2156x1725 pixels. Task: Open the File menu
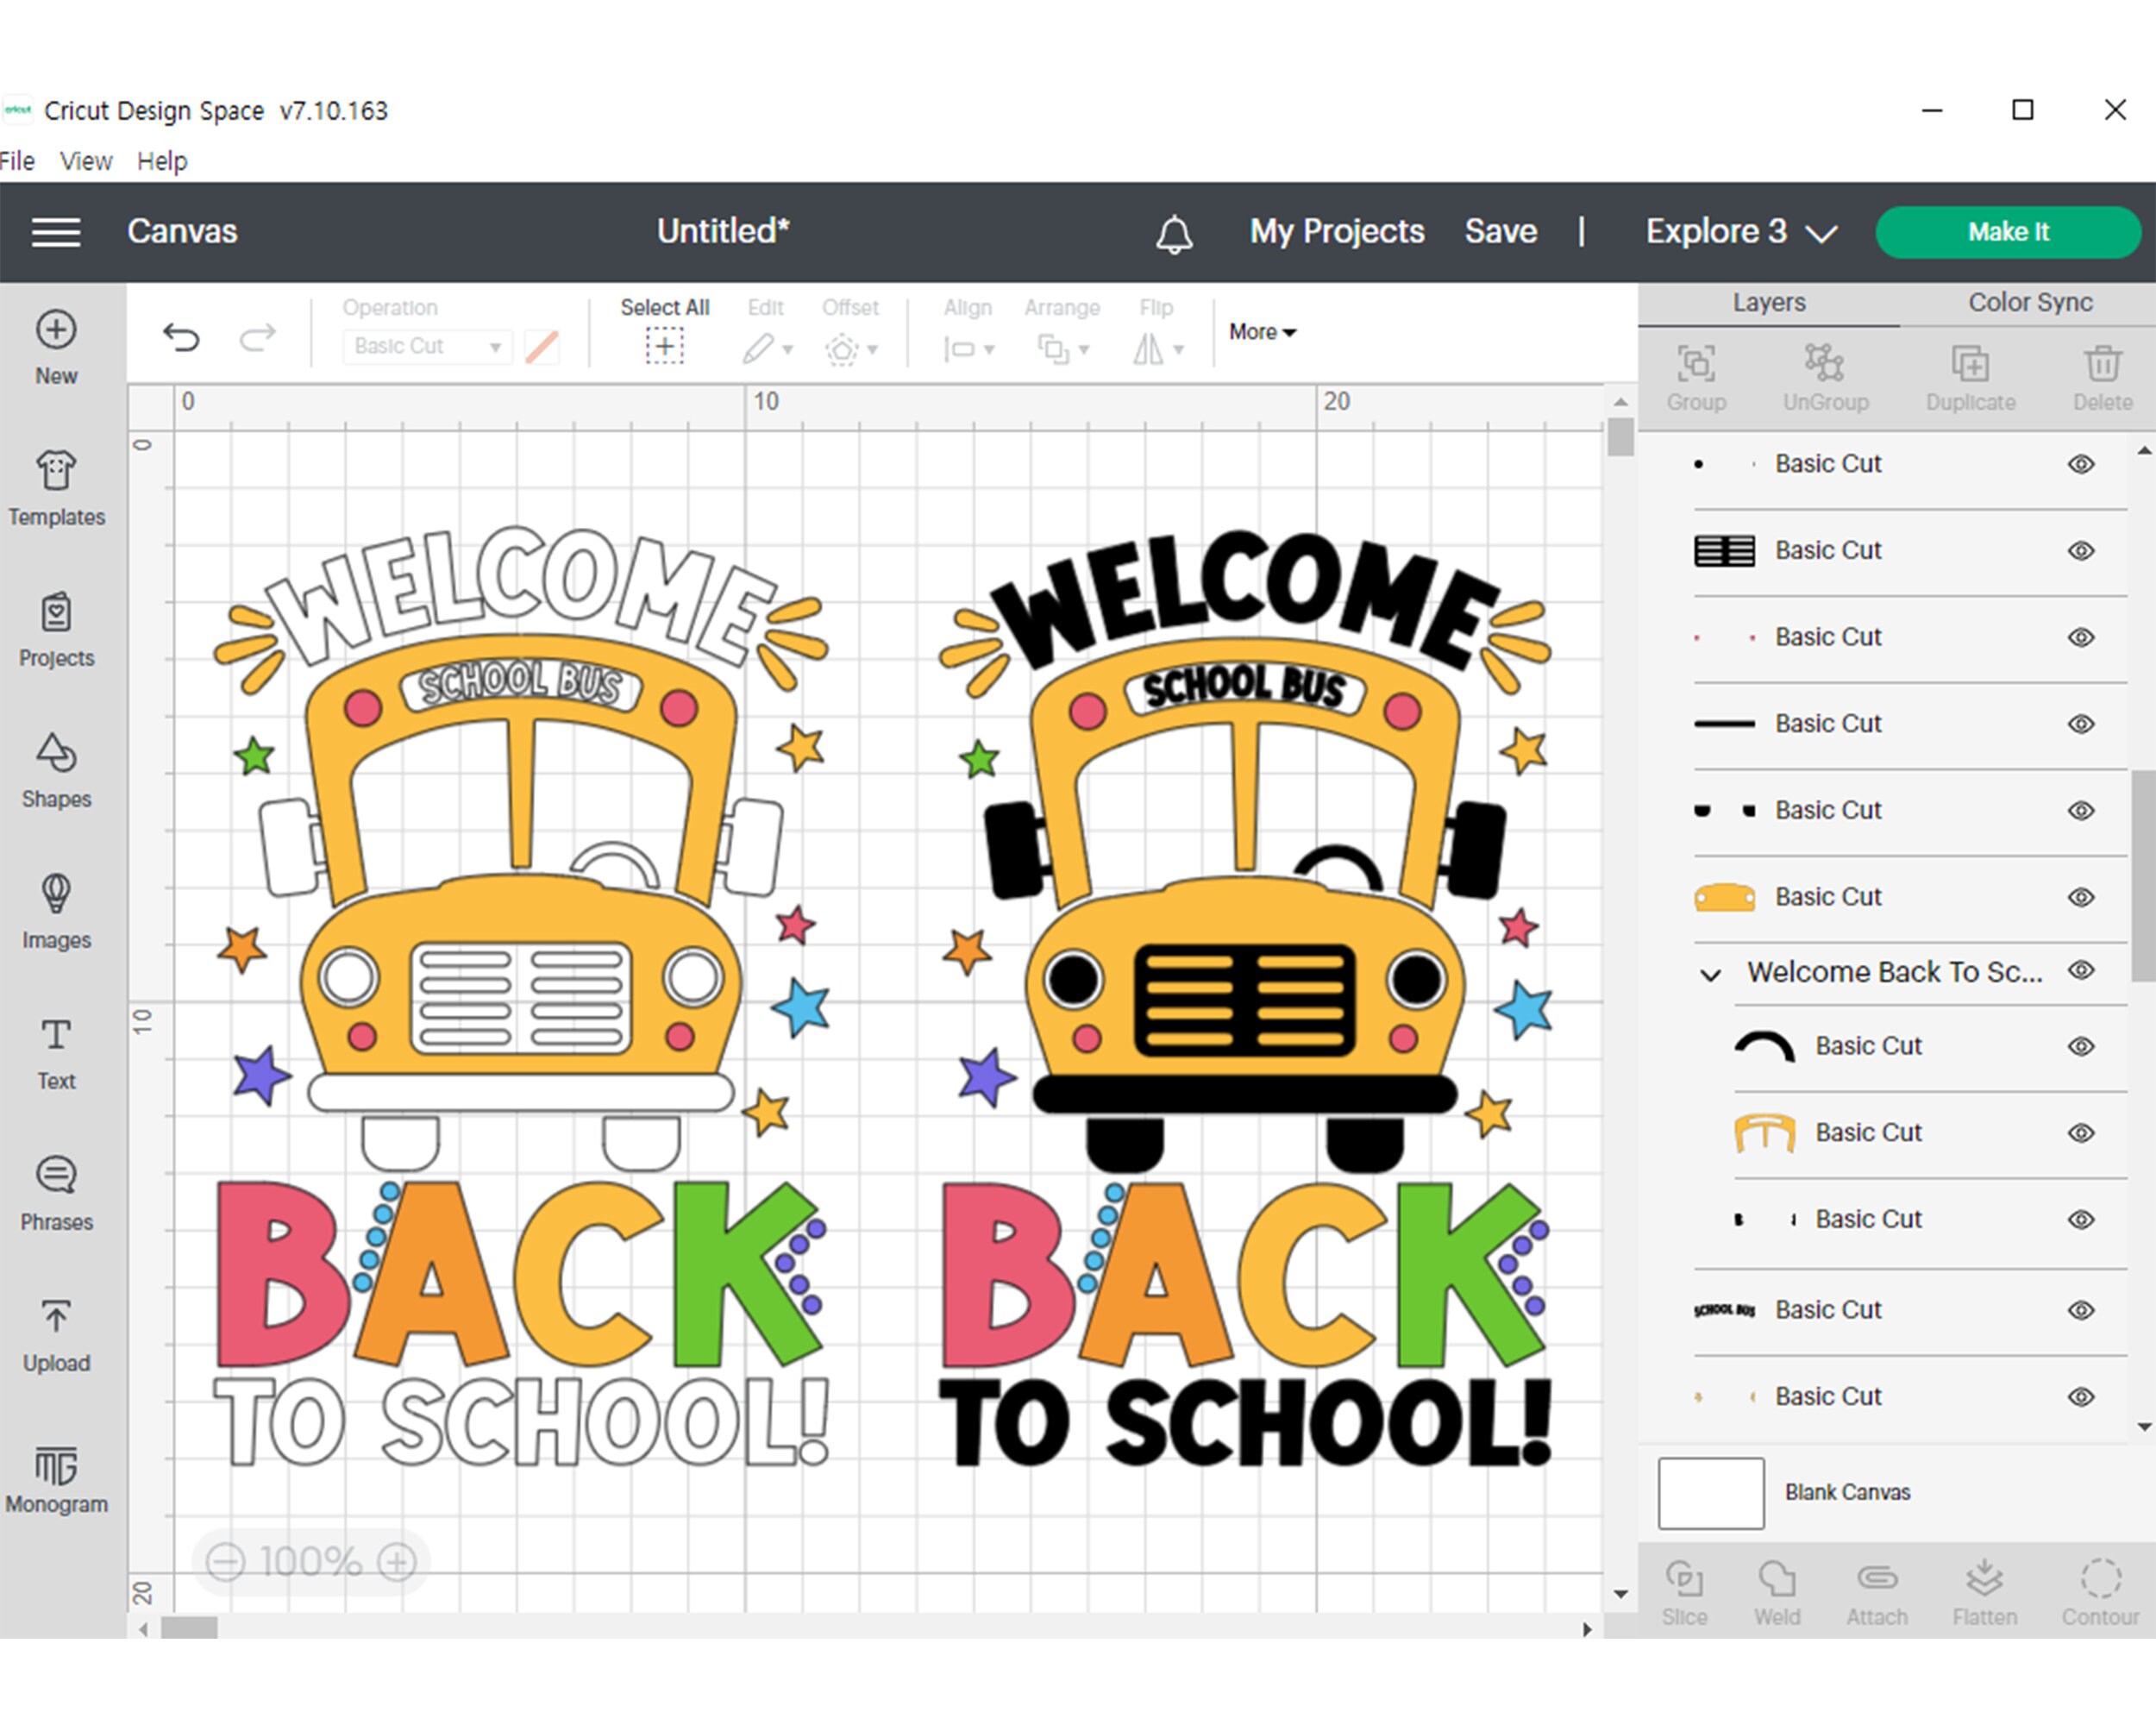coord(17,160)
